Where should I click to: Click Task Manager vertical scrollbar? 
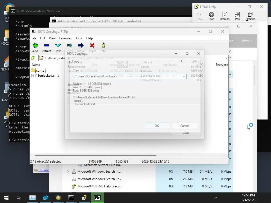[255, 75]
